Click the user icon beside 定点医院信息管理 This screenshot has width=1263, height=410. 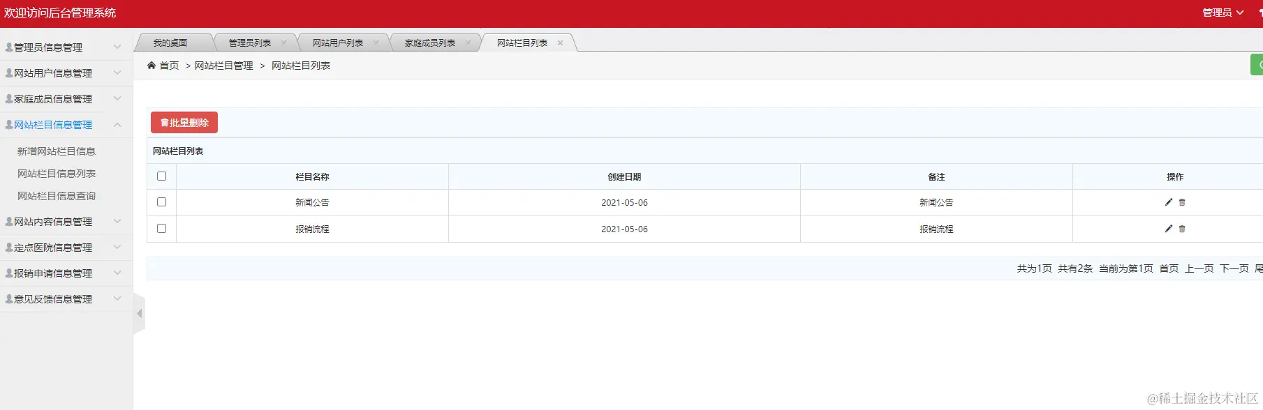pyautogui.click(x=9, y=247)
